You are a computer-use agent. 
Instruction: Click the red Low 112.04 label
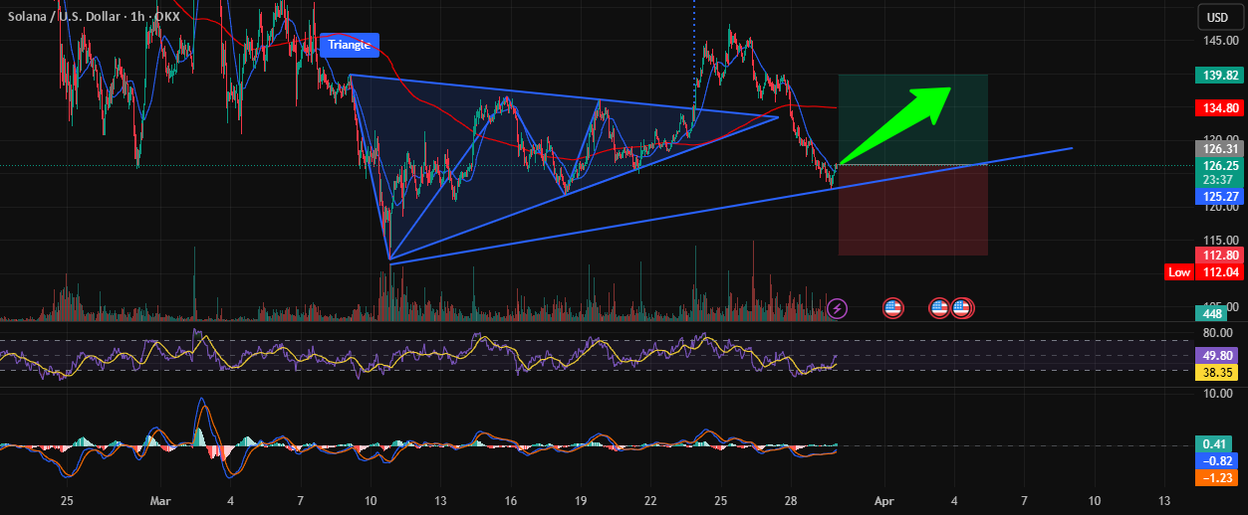1204,272
